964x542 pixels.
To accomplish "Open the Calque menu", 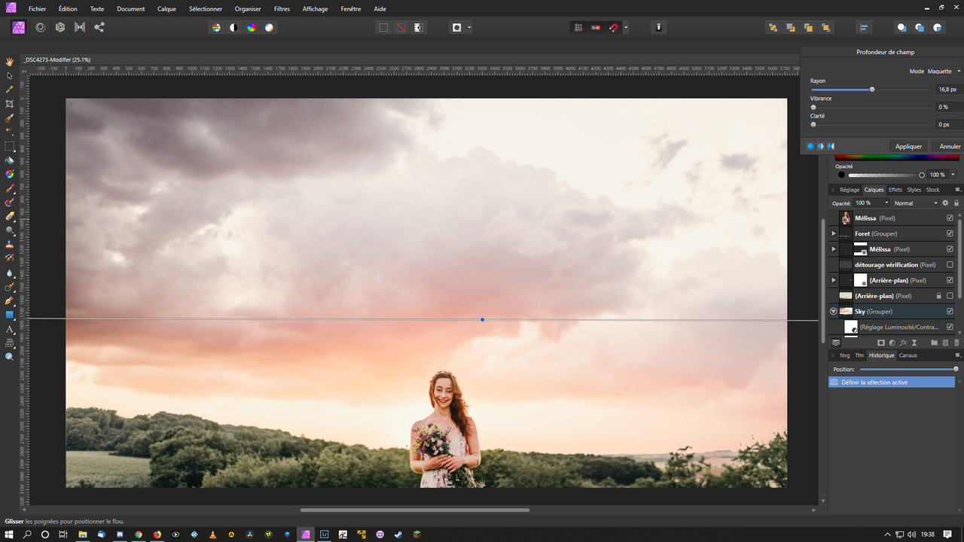I will coord(166,9).
